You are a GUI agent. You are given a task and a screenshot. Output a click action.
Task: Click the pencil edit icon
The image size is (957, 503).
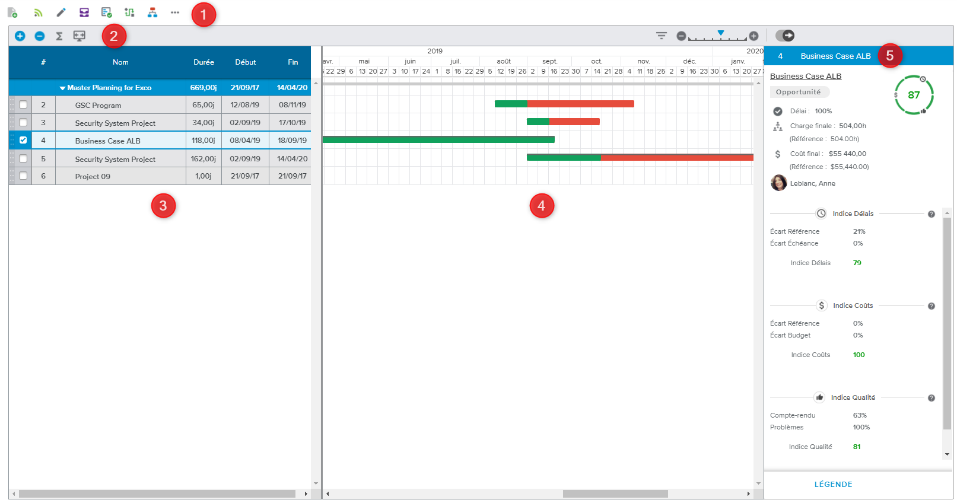[61, 12]
